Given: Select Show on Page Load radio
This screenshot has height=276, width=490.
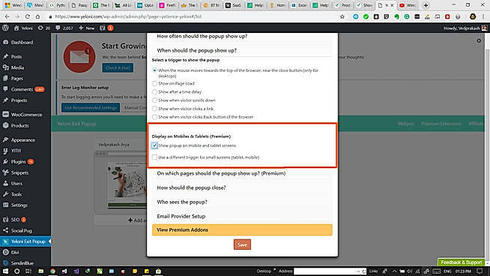Looking at the screenshot, I should click(x=154, y=83).
